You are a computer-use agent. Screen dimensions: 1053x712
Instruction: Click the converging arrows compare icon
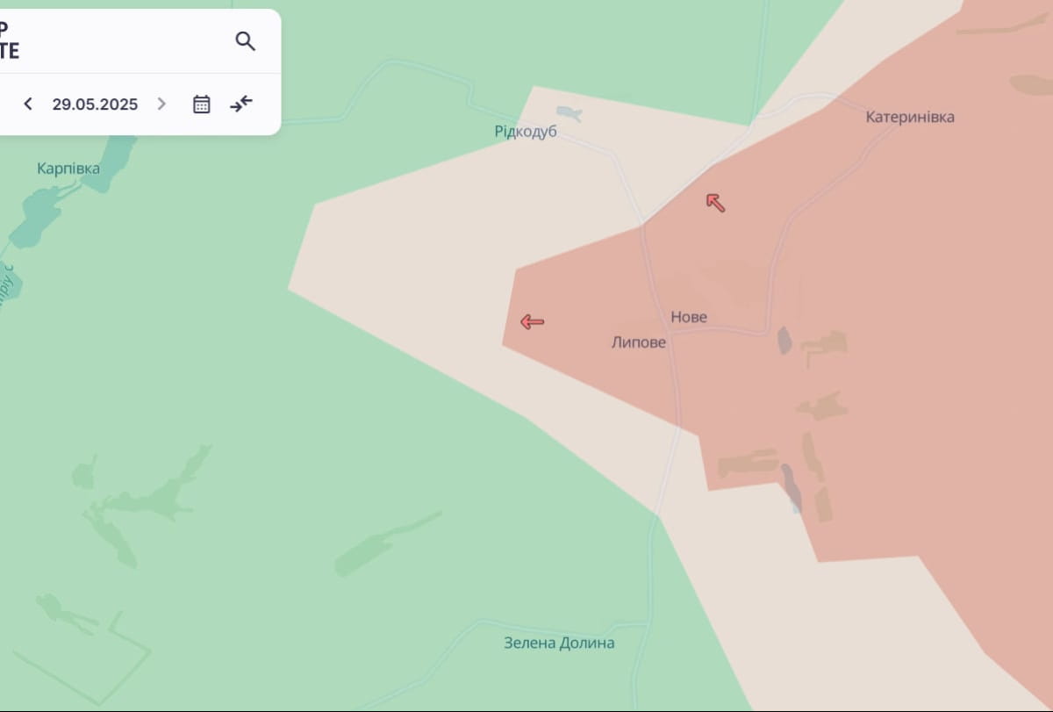pos(241,104)
